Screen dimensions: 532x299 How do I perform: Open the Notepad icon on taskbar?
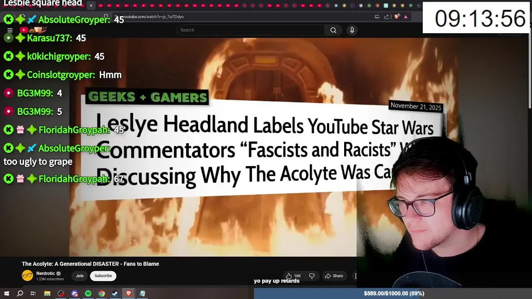142,294
